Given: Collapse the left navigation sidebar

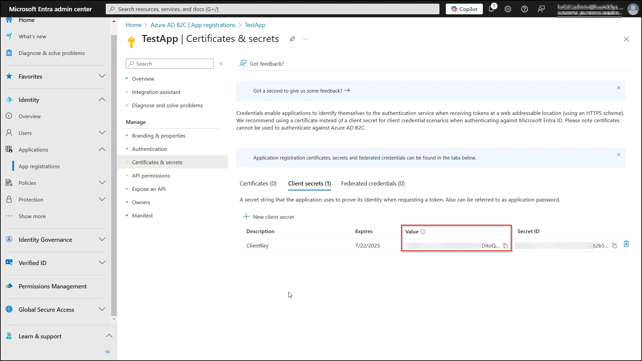Looking at the screenshot, I should click(107, 352).
